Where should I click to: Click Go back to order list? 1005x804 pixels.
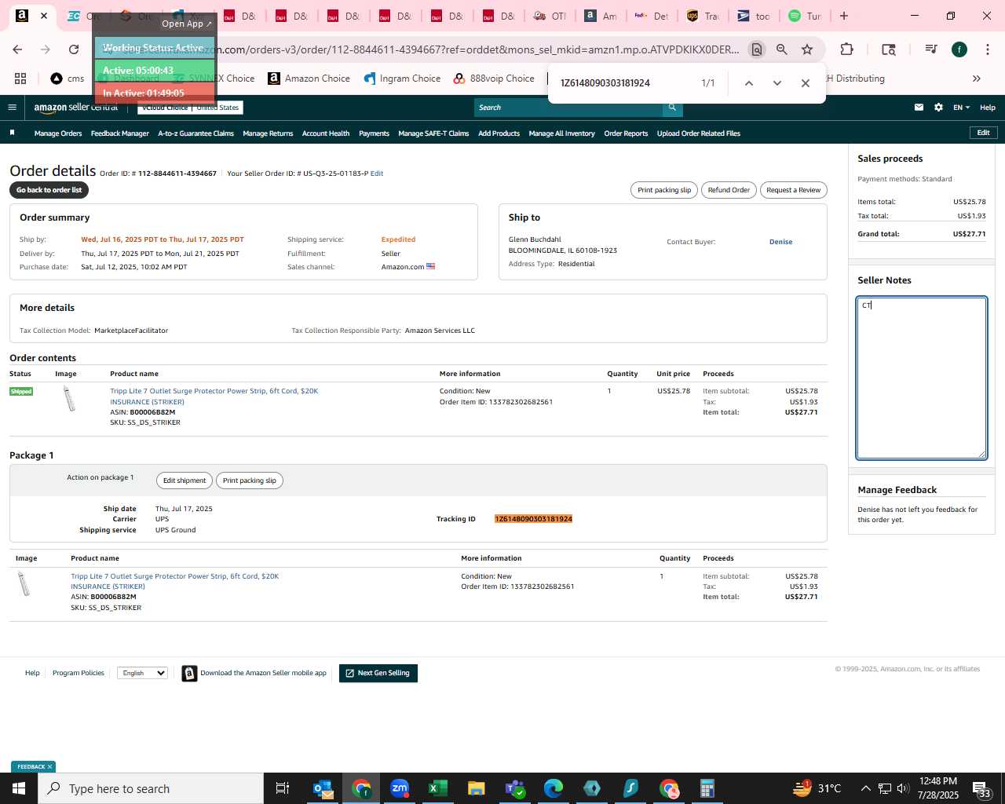49,190
